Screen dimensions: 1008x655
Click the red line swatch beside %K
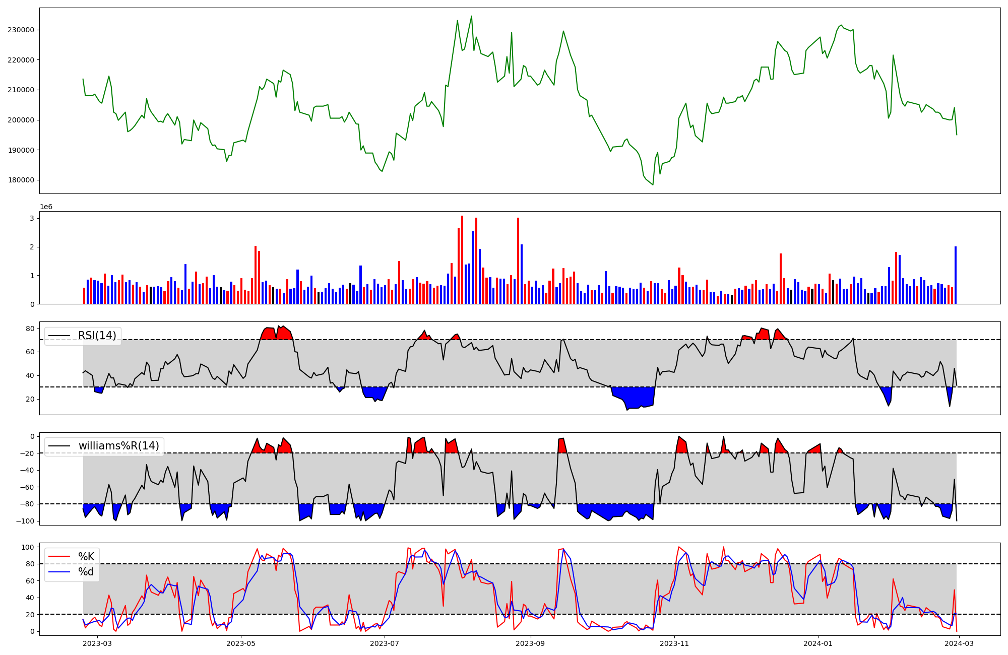[x=59, y=557]
